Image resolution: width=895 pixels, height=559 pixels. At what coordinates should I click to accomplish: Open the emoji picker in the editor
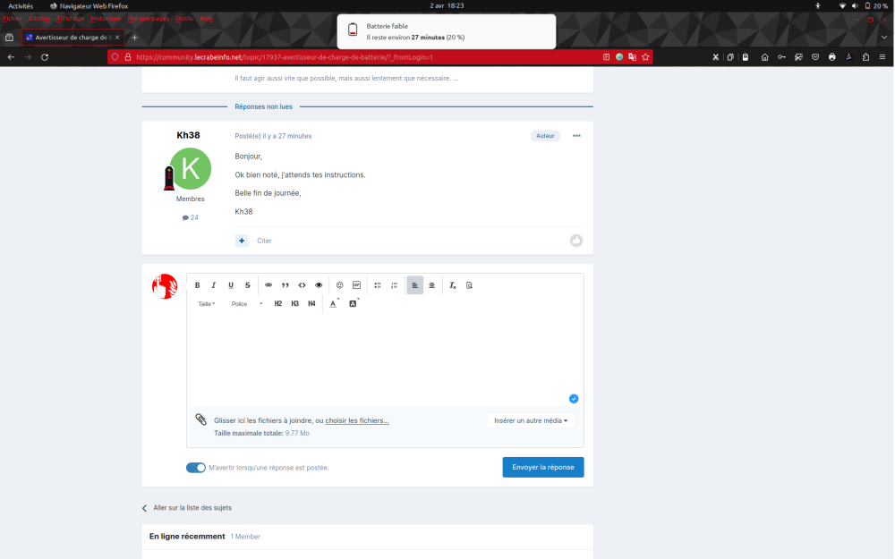(x=339, y=285)
